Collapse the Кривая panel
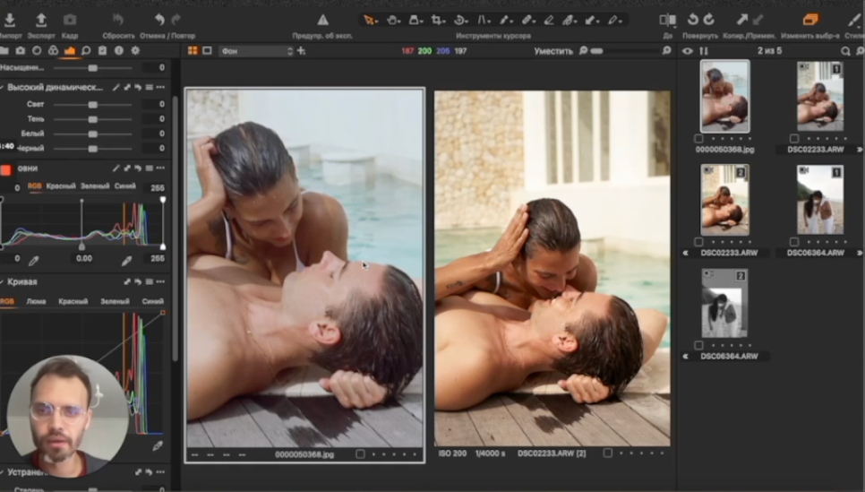 [4, 281]
